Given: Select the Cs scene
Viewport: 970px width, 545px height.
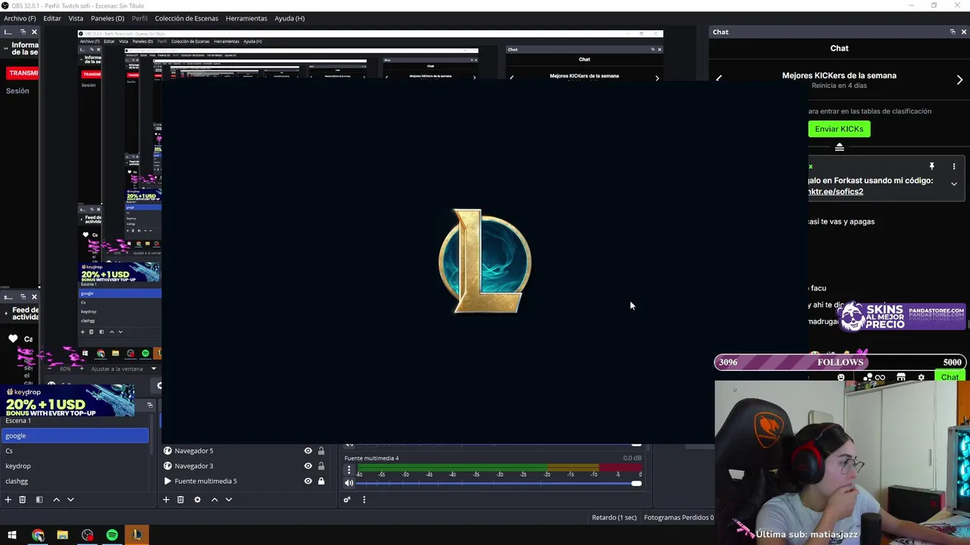Looking at the screenshot, I should pyautogui.click(x=74, y=451).
